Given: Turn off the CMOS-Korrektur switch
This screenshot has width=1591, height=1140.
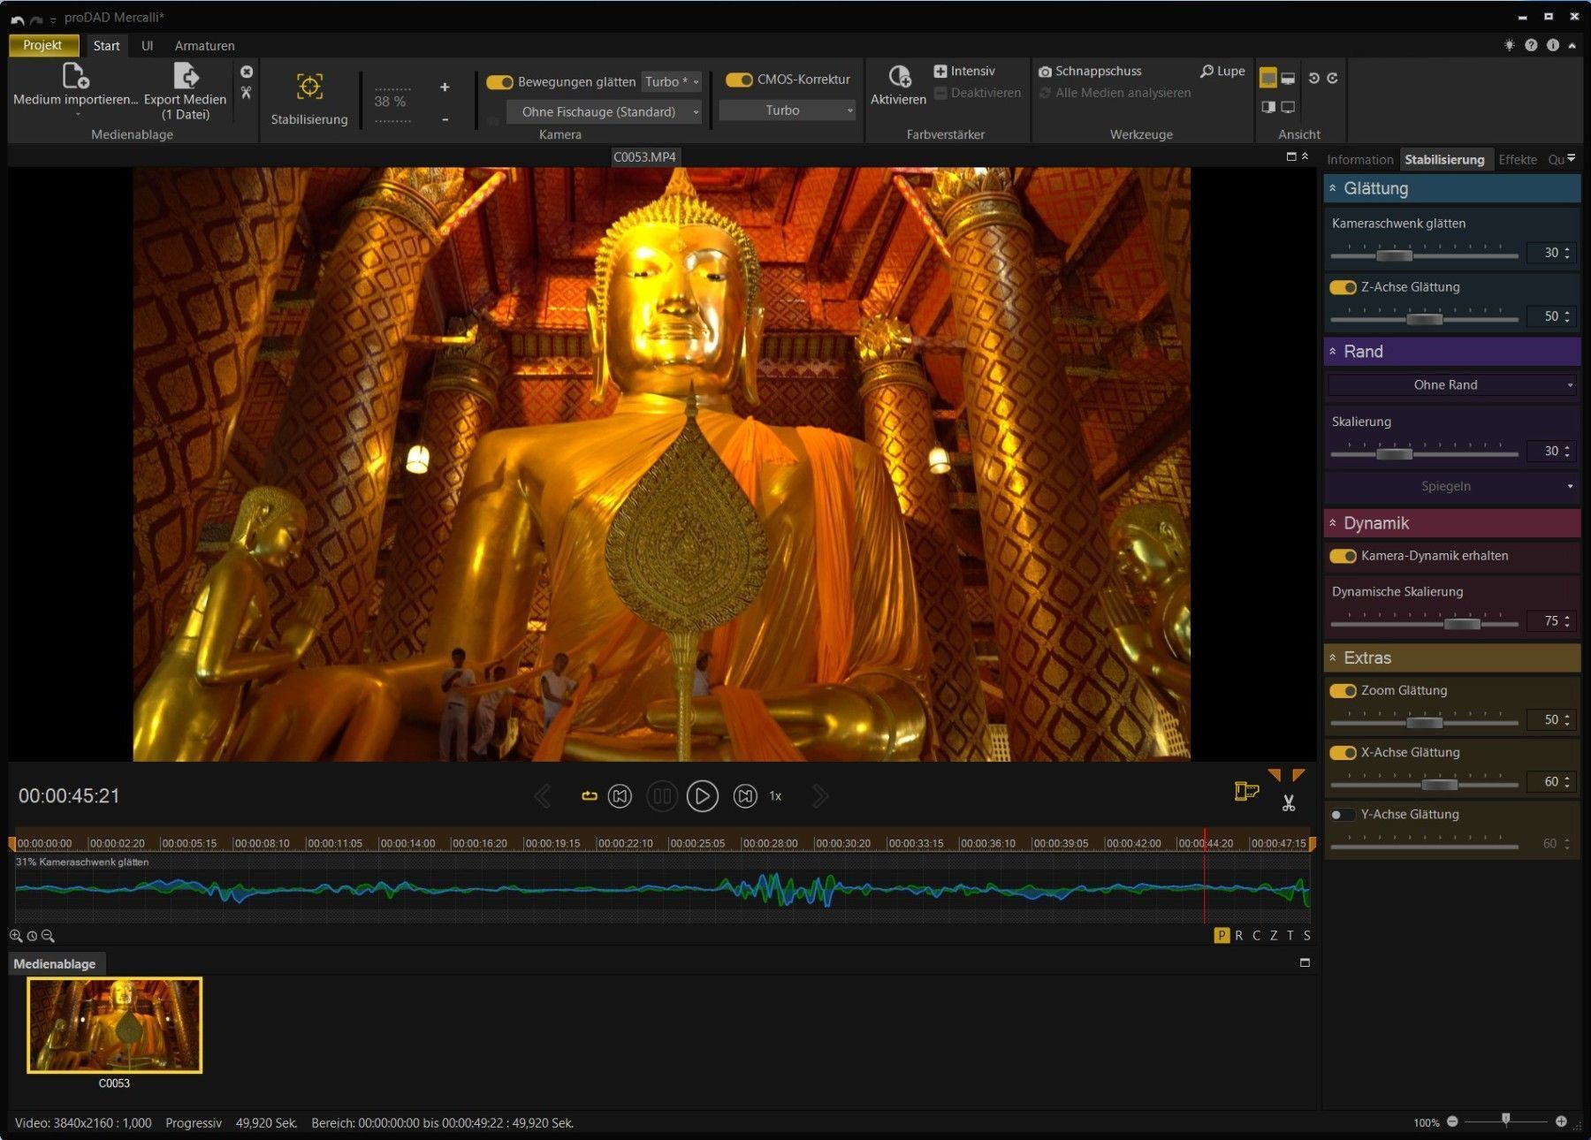Looking at the screenshot, I should point(739,80).
